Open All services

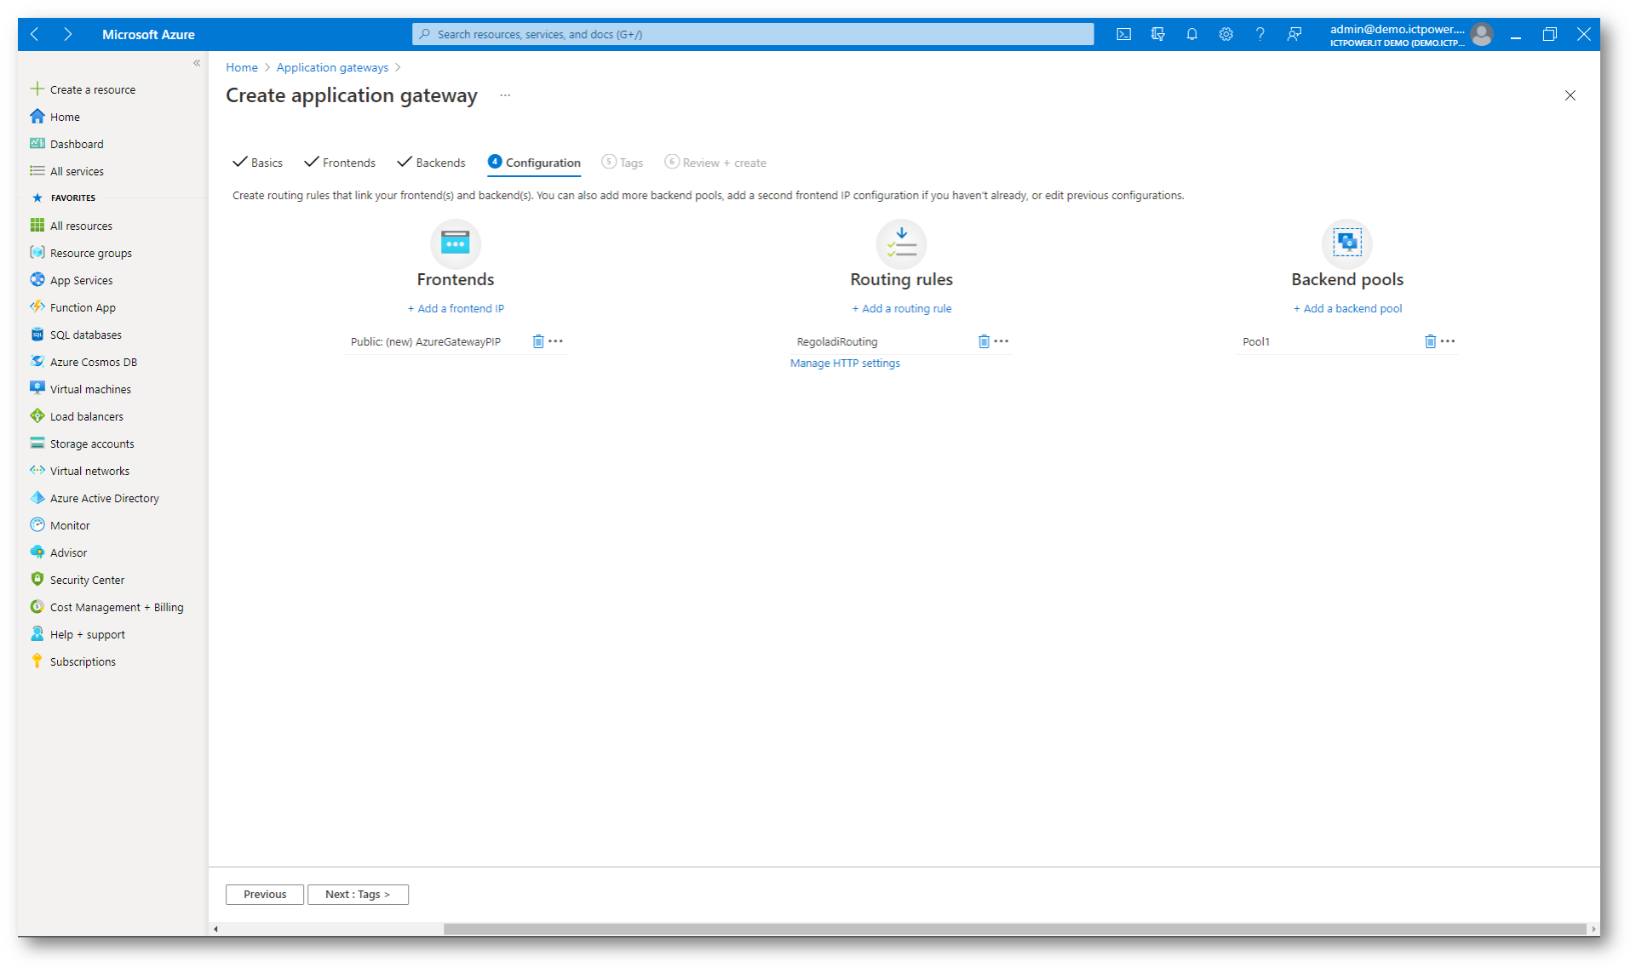[66, 171]
